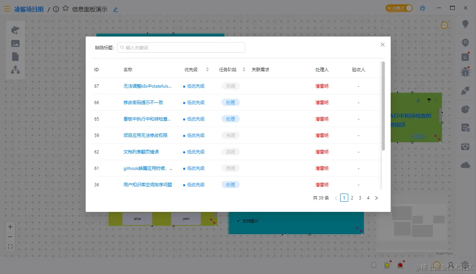Open the yellow alarm light icon
The image size is (476, 274).
387,265
